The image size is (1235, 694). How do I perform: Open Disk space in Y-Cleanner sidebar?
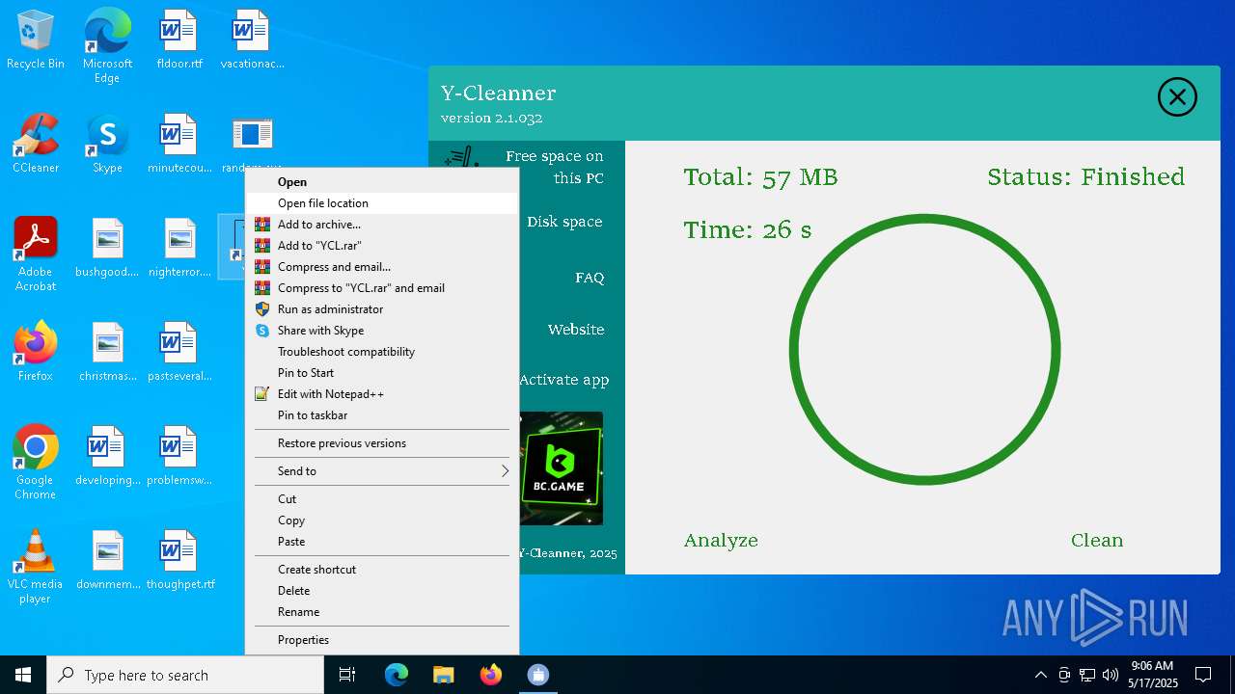564,222
